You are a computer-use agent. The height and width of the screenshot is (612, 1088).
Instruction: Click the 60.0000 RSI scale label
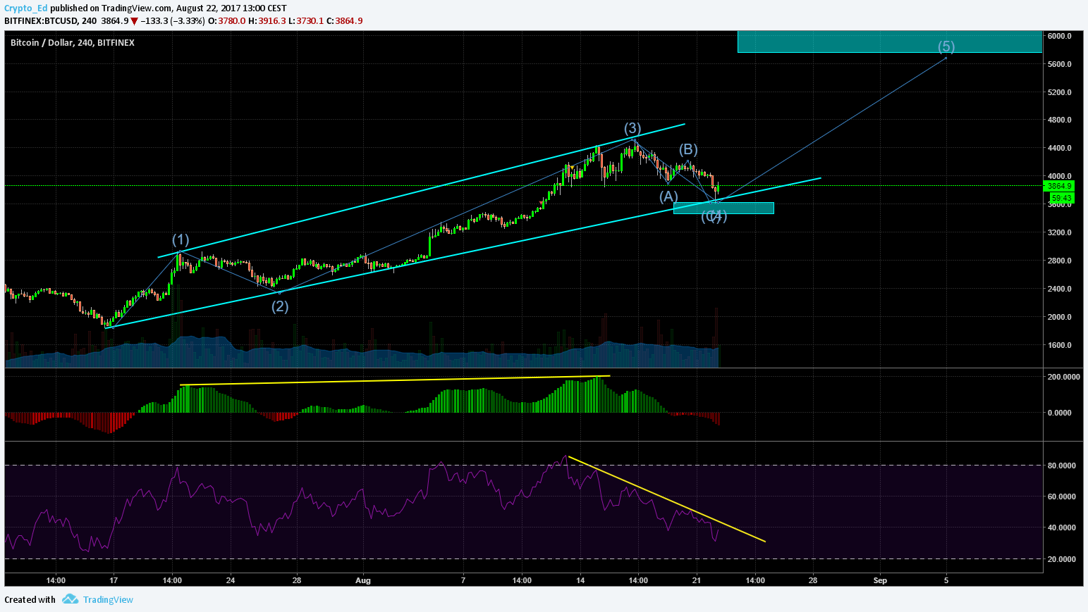[x=1063, y=497]
